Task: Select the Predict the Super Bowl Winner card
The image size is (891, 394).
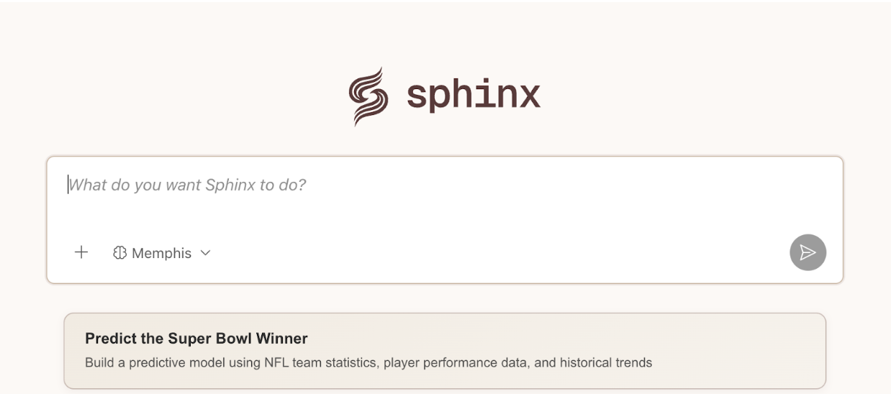Action: coord(444,351)
